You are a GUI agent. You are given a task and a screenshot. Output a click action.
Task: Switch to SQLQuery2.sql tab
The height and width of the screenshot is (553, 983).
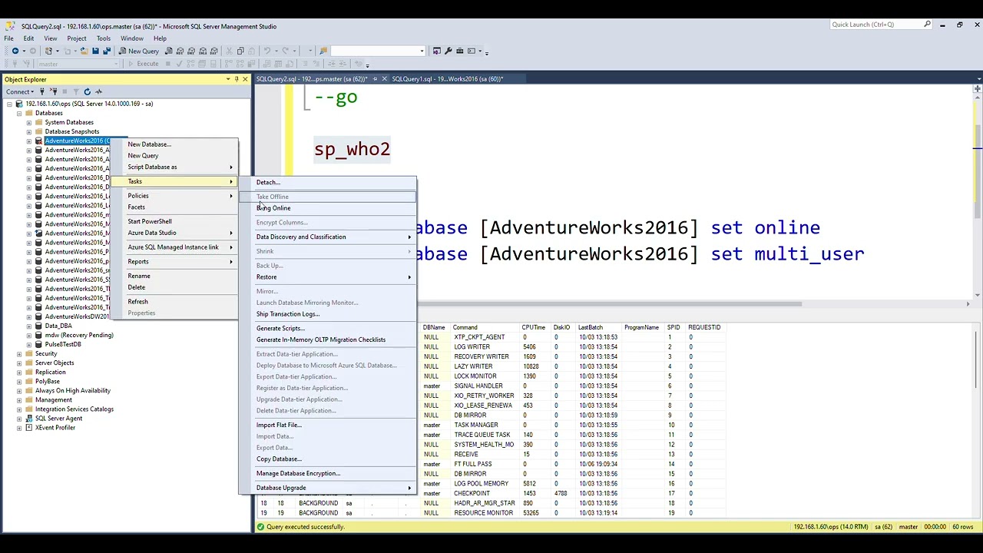tap(312, 79)
